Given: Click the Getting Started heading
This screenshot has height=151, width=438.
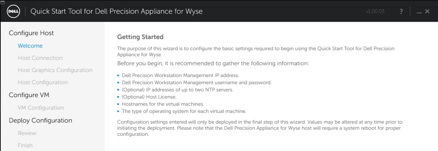Looking at the screenshot, I should 140,37.
